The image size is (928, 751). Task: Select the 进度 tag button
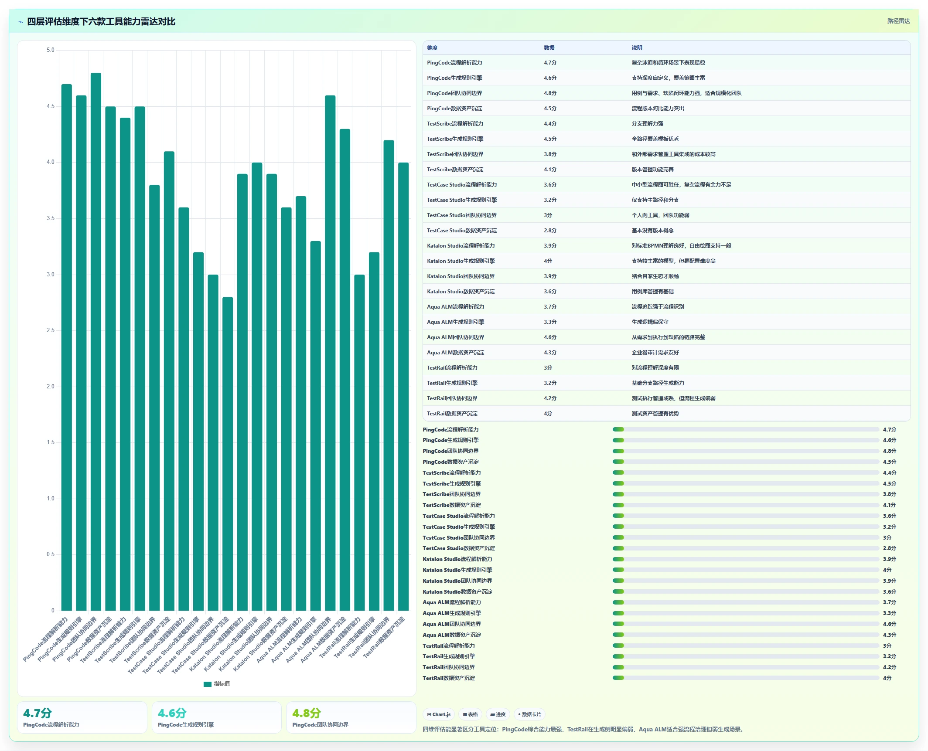click(498, 714)
